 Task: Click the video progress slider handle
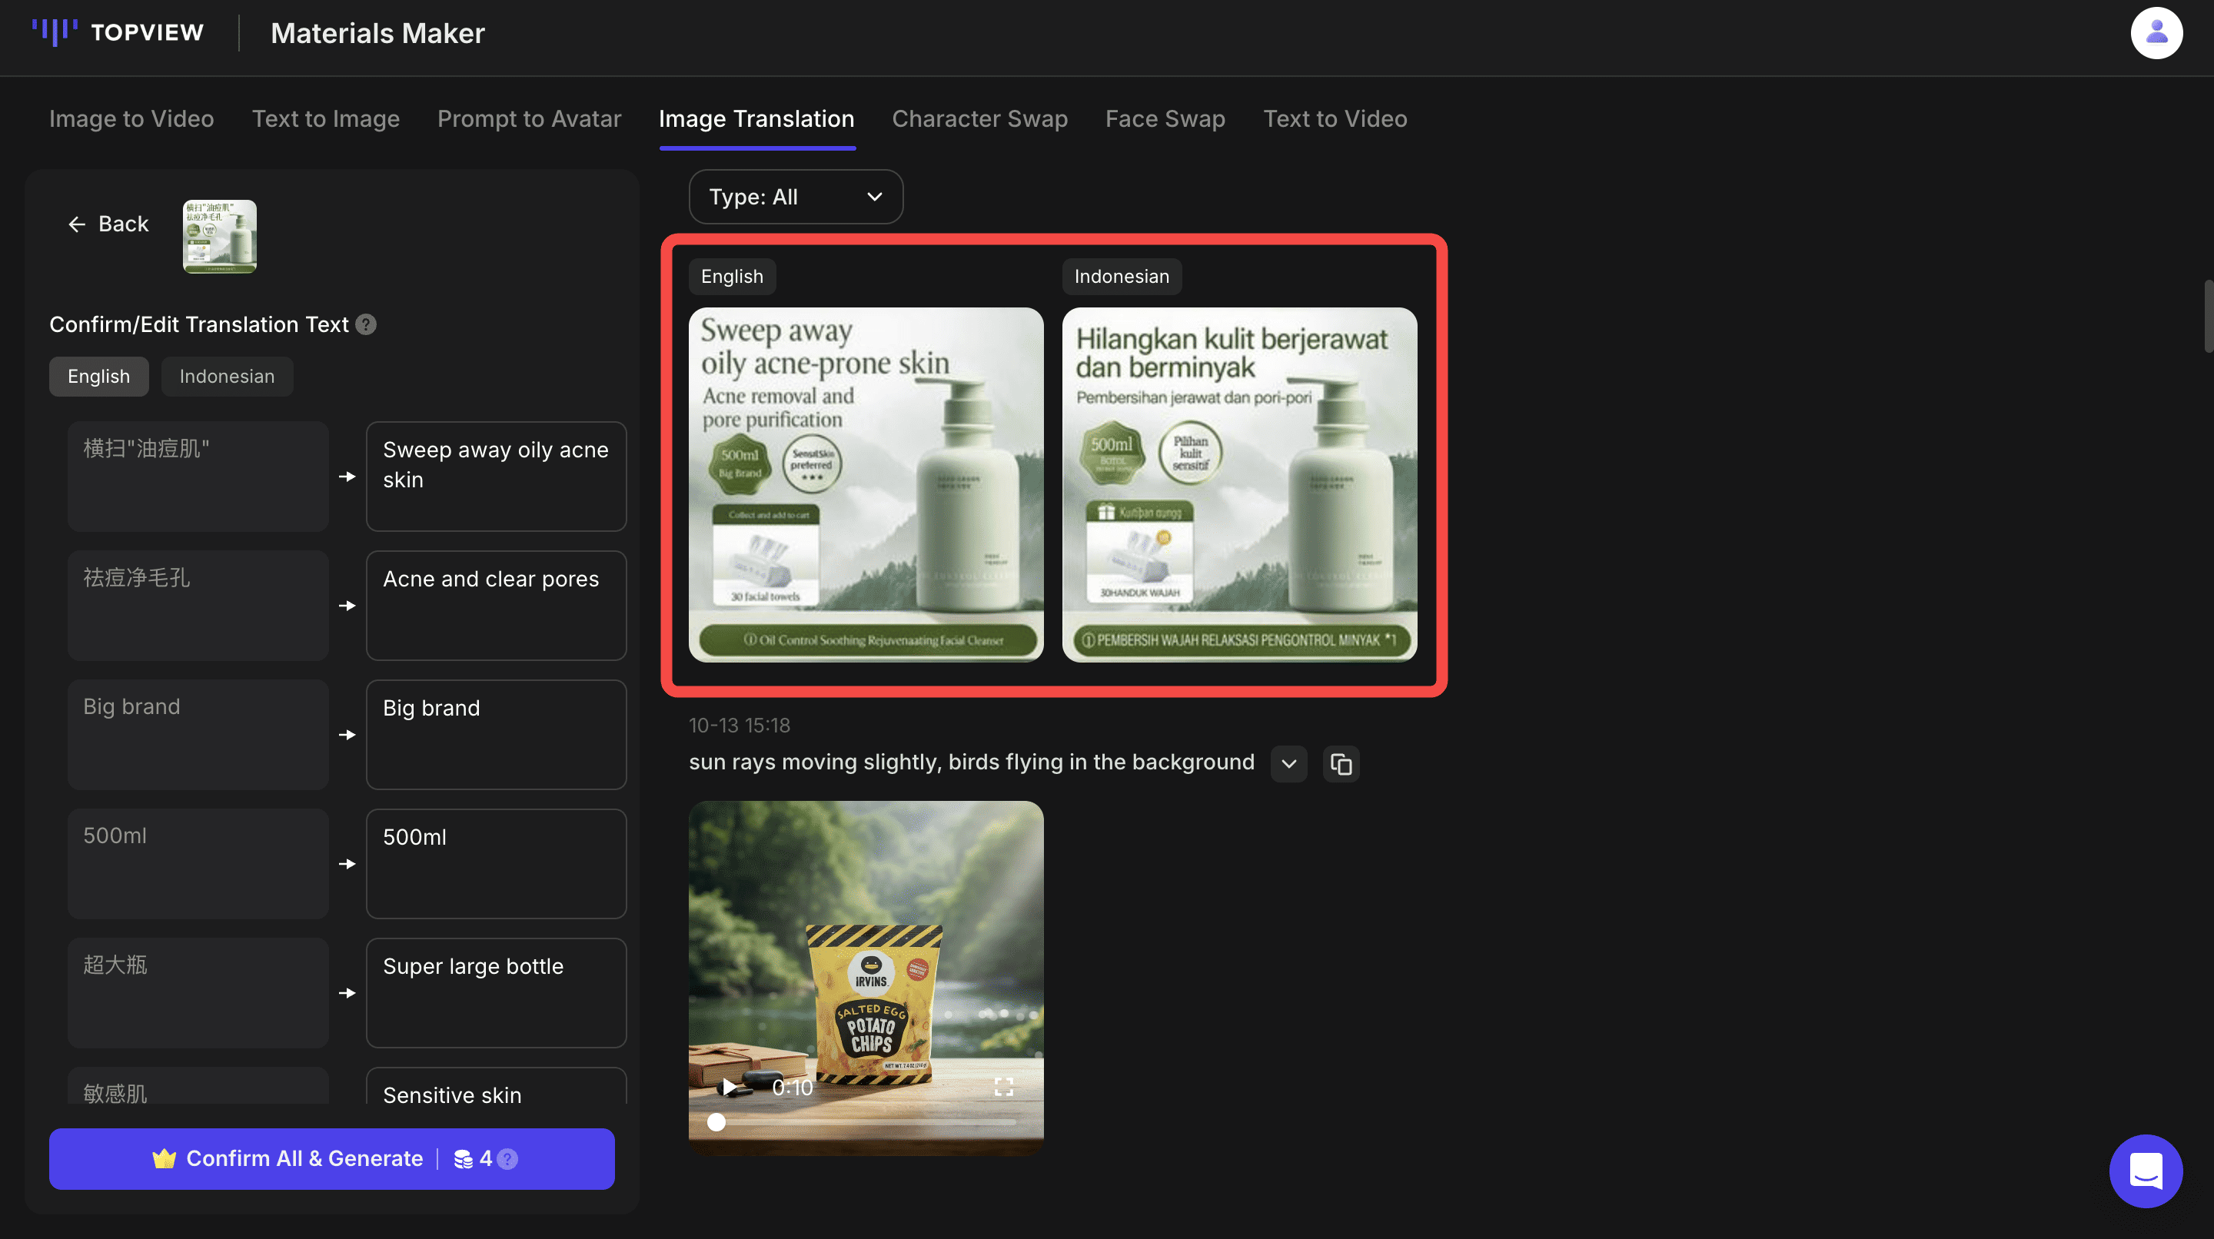coord(716,1121)
